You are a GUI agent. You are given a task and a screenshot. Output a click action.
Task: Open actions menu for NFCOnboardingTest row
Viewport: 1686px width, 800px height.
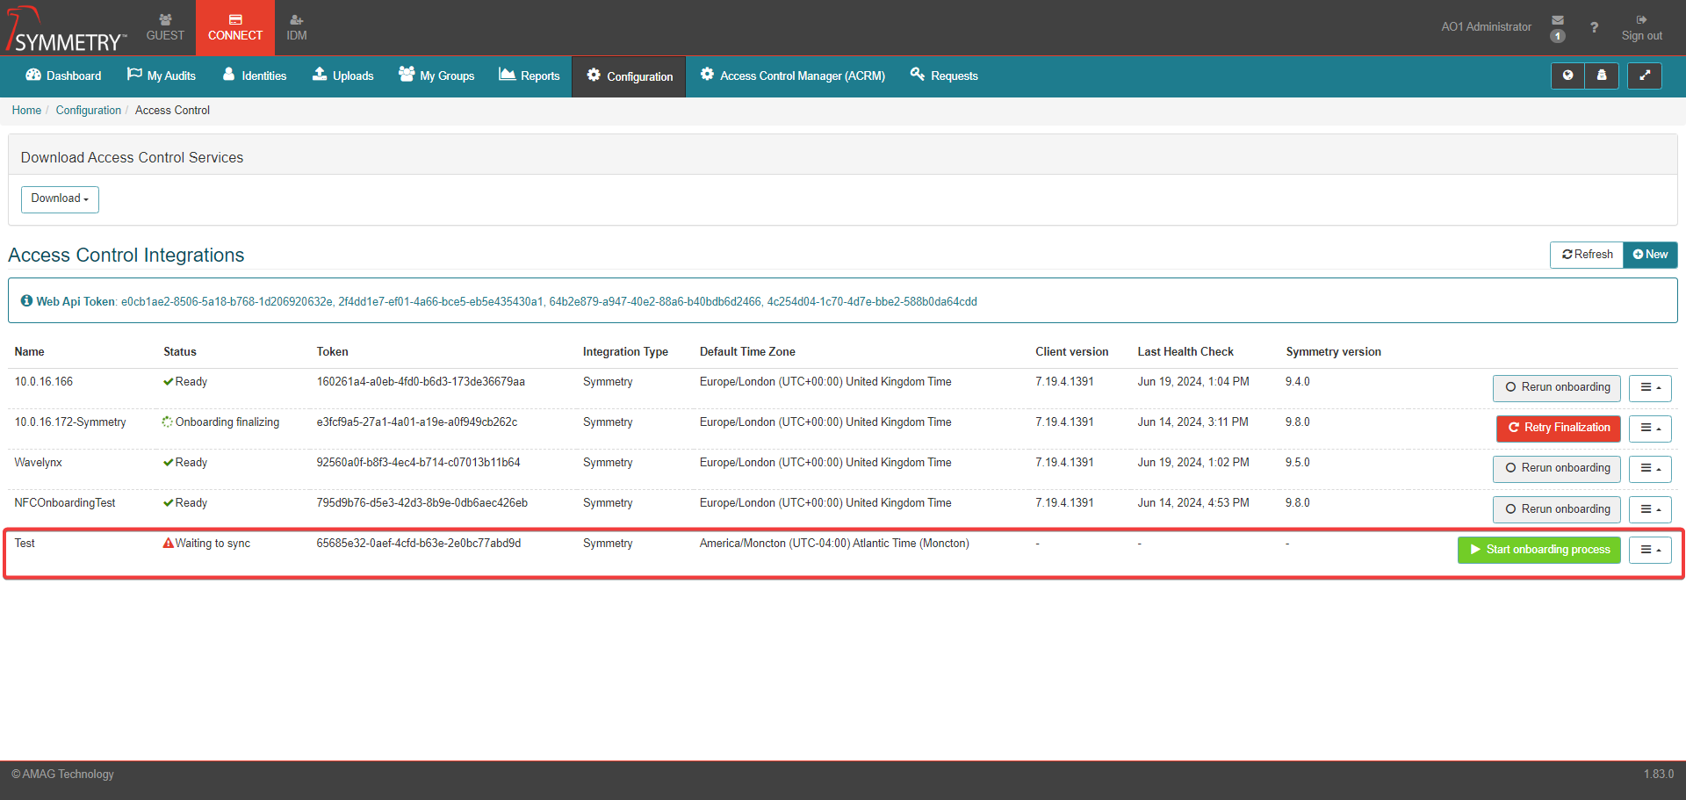pos(1650,509)
